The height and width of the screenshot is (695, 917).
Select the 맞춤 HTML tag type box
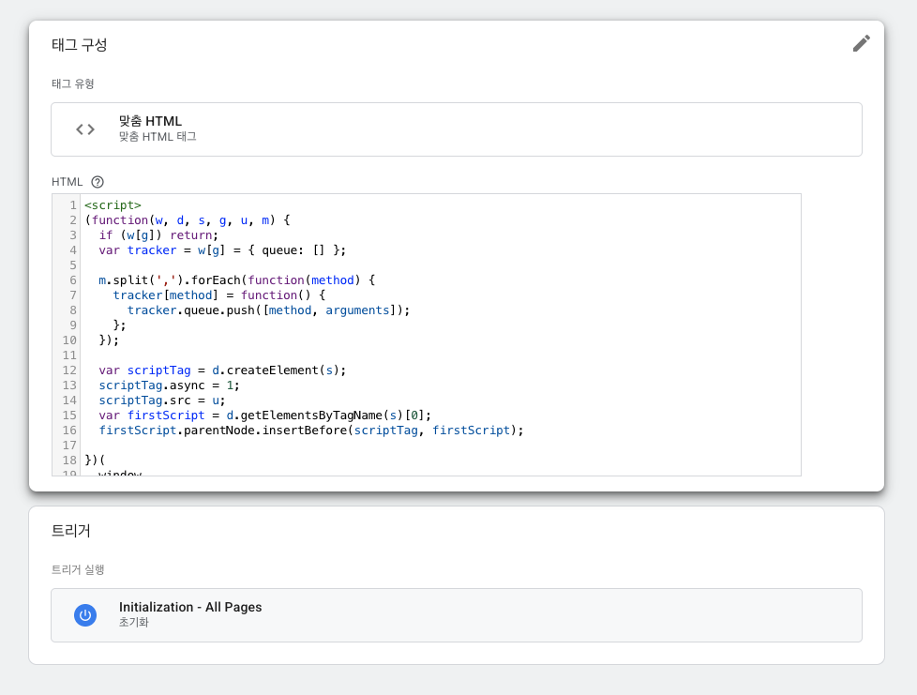(x=457, y=129)
